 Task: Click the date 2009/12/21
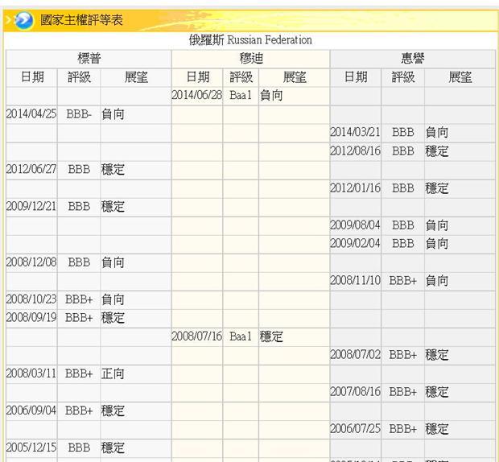coord(31,207)
